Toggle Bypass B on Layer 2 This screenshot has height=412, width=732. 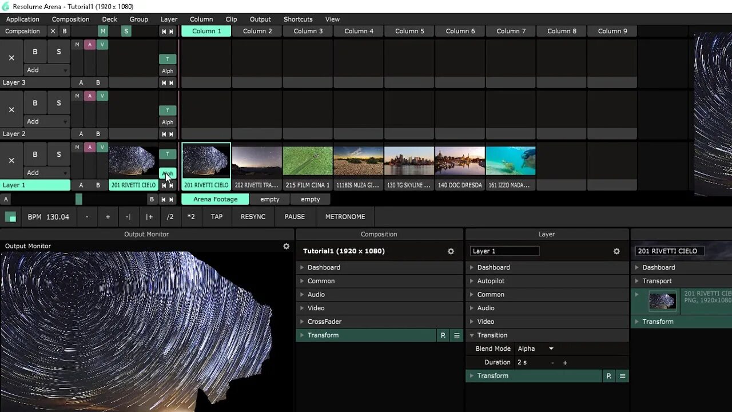[35, 103]
